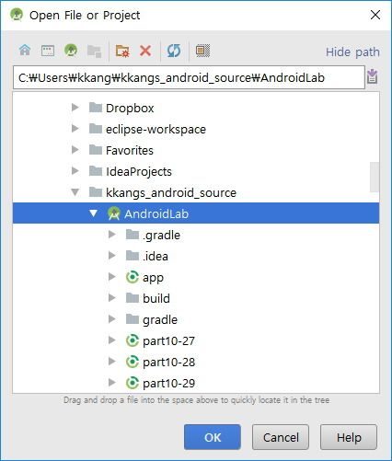Image resolution: width=392 pixels, height=461 pixels.
Task: Refresh the file tree
Action: (x=174, y=51)
